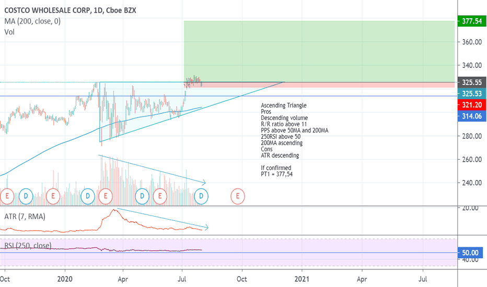Click the 340.00 price axis value
The height and width of the screenshot is (287, 487).
472,65
